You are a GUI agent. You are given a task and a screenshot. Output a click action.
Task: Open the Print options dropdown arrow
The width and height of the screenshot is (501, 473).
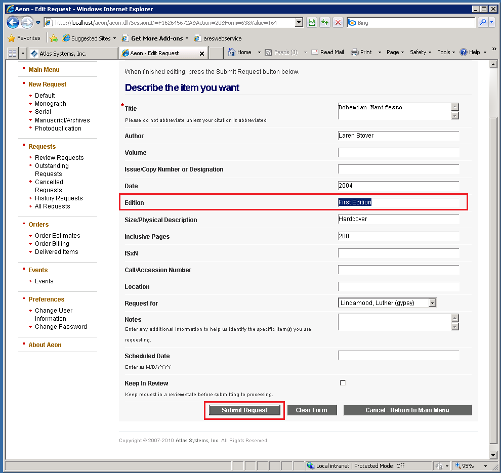[x=380, y=53]
